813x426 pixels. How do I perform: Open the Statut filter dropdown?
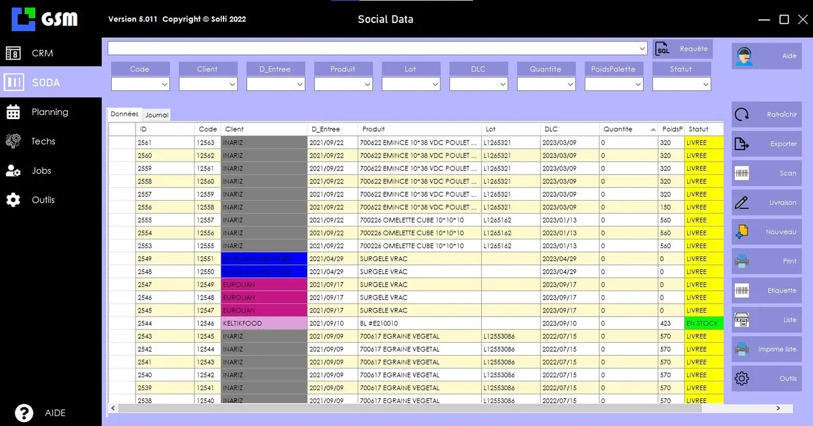(706, 85)
